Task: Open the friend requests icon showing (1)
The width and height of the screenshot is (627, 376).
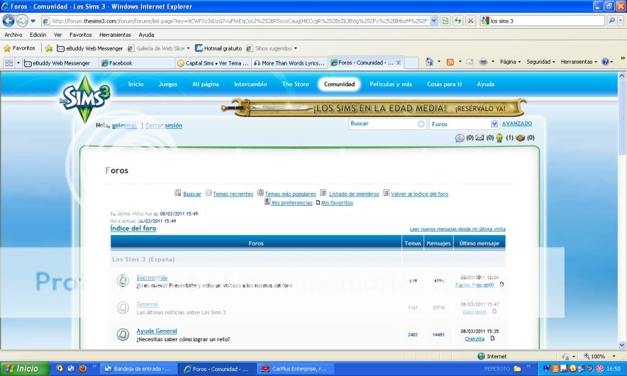Action: (500, 138)
